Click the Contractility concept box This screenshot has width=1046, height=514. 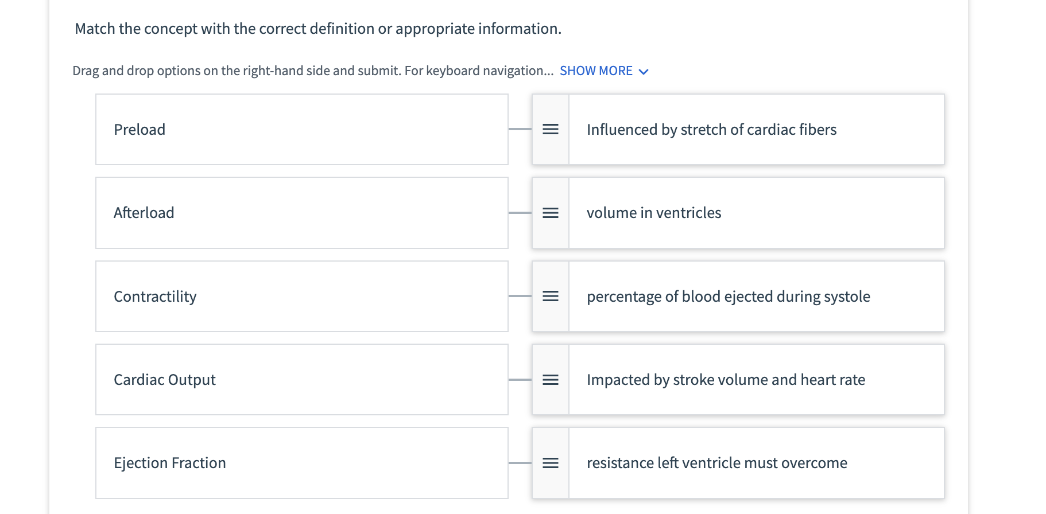[x=301, y=296]
